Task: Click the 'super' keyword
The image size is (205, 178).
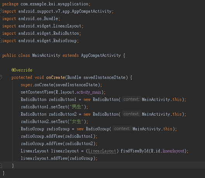Action: [x=26, y=85]
